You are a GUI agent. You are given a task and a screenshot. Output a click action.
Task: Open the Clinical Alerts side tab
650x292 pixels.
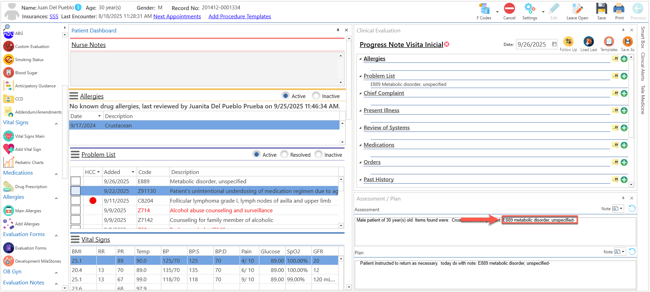coord(643,67)
